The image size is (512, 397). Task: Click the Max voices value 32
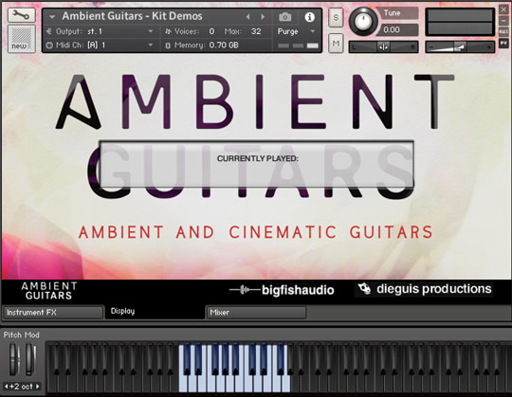click(256, 31)
